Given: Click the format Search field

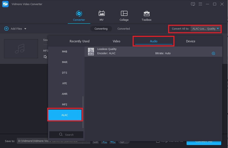Looking at the screenshot, I should [x=66, y=135].
